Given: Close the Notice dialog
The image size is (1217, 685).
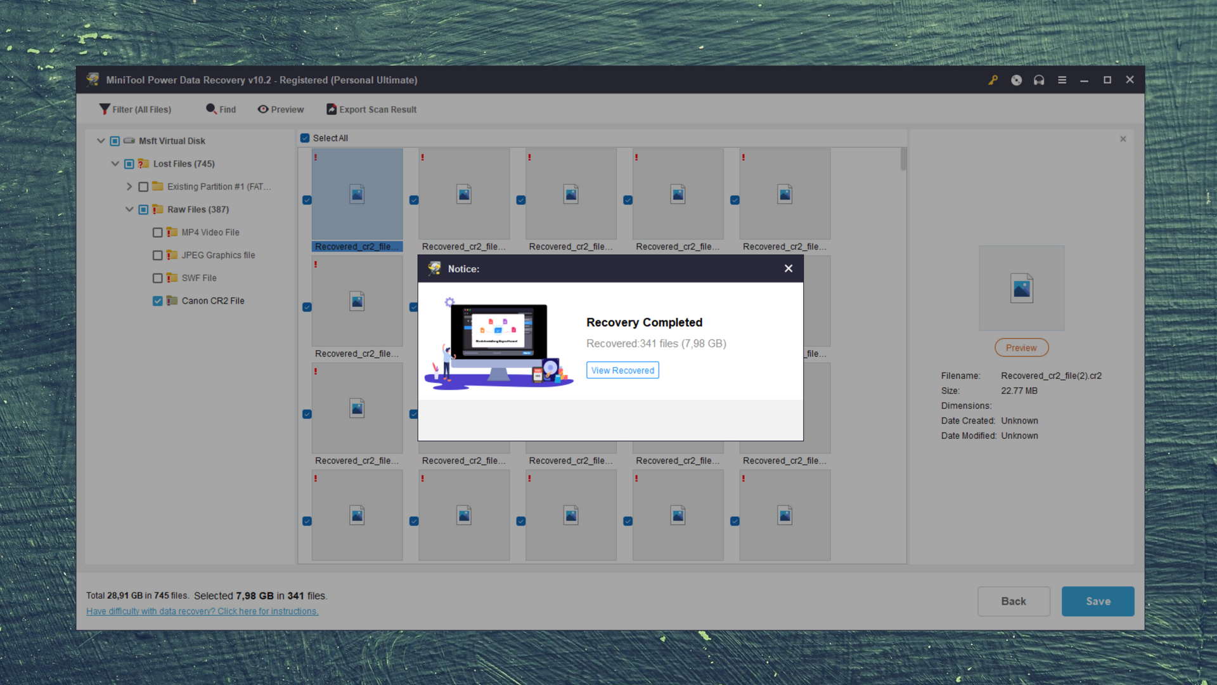Looking at the screenshot, I should click(x=789, y=269).
